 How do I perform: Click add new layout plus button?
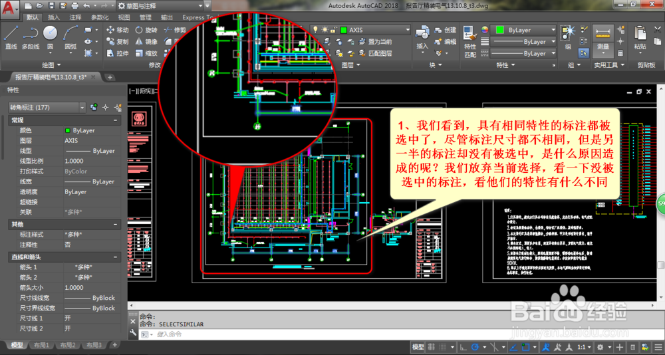tap(114, 345)
